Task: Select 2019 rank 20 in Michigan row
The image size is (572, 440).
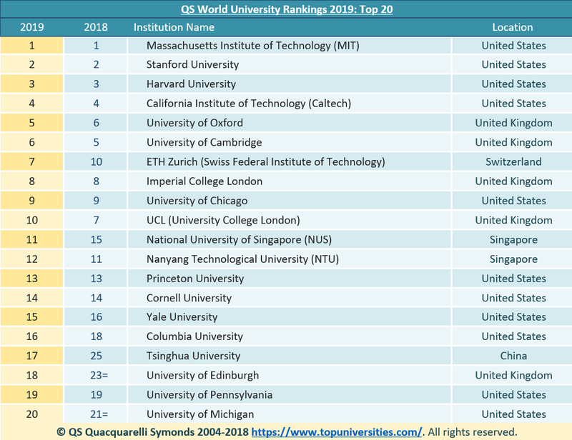Action: click(x=31, y=414)
